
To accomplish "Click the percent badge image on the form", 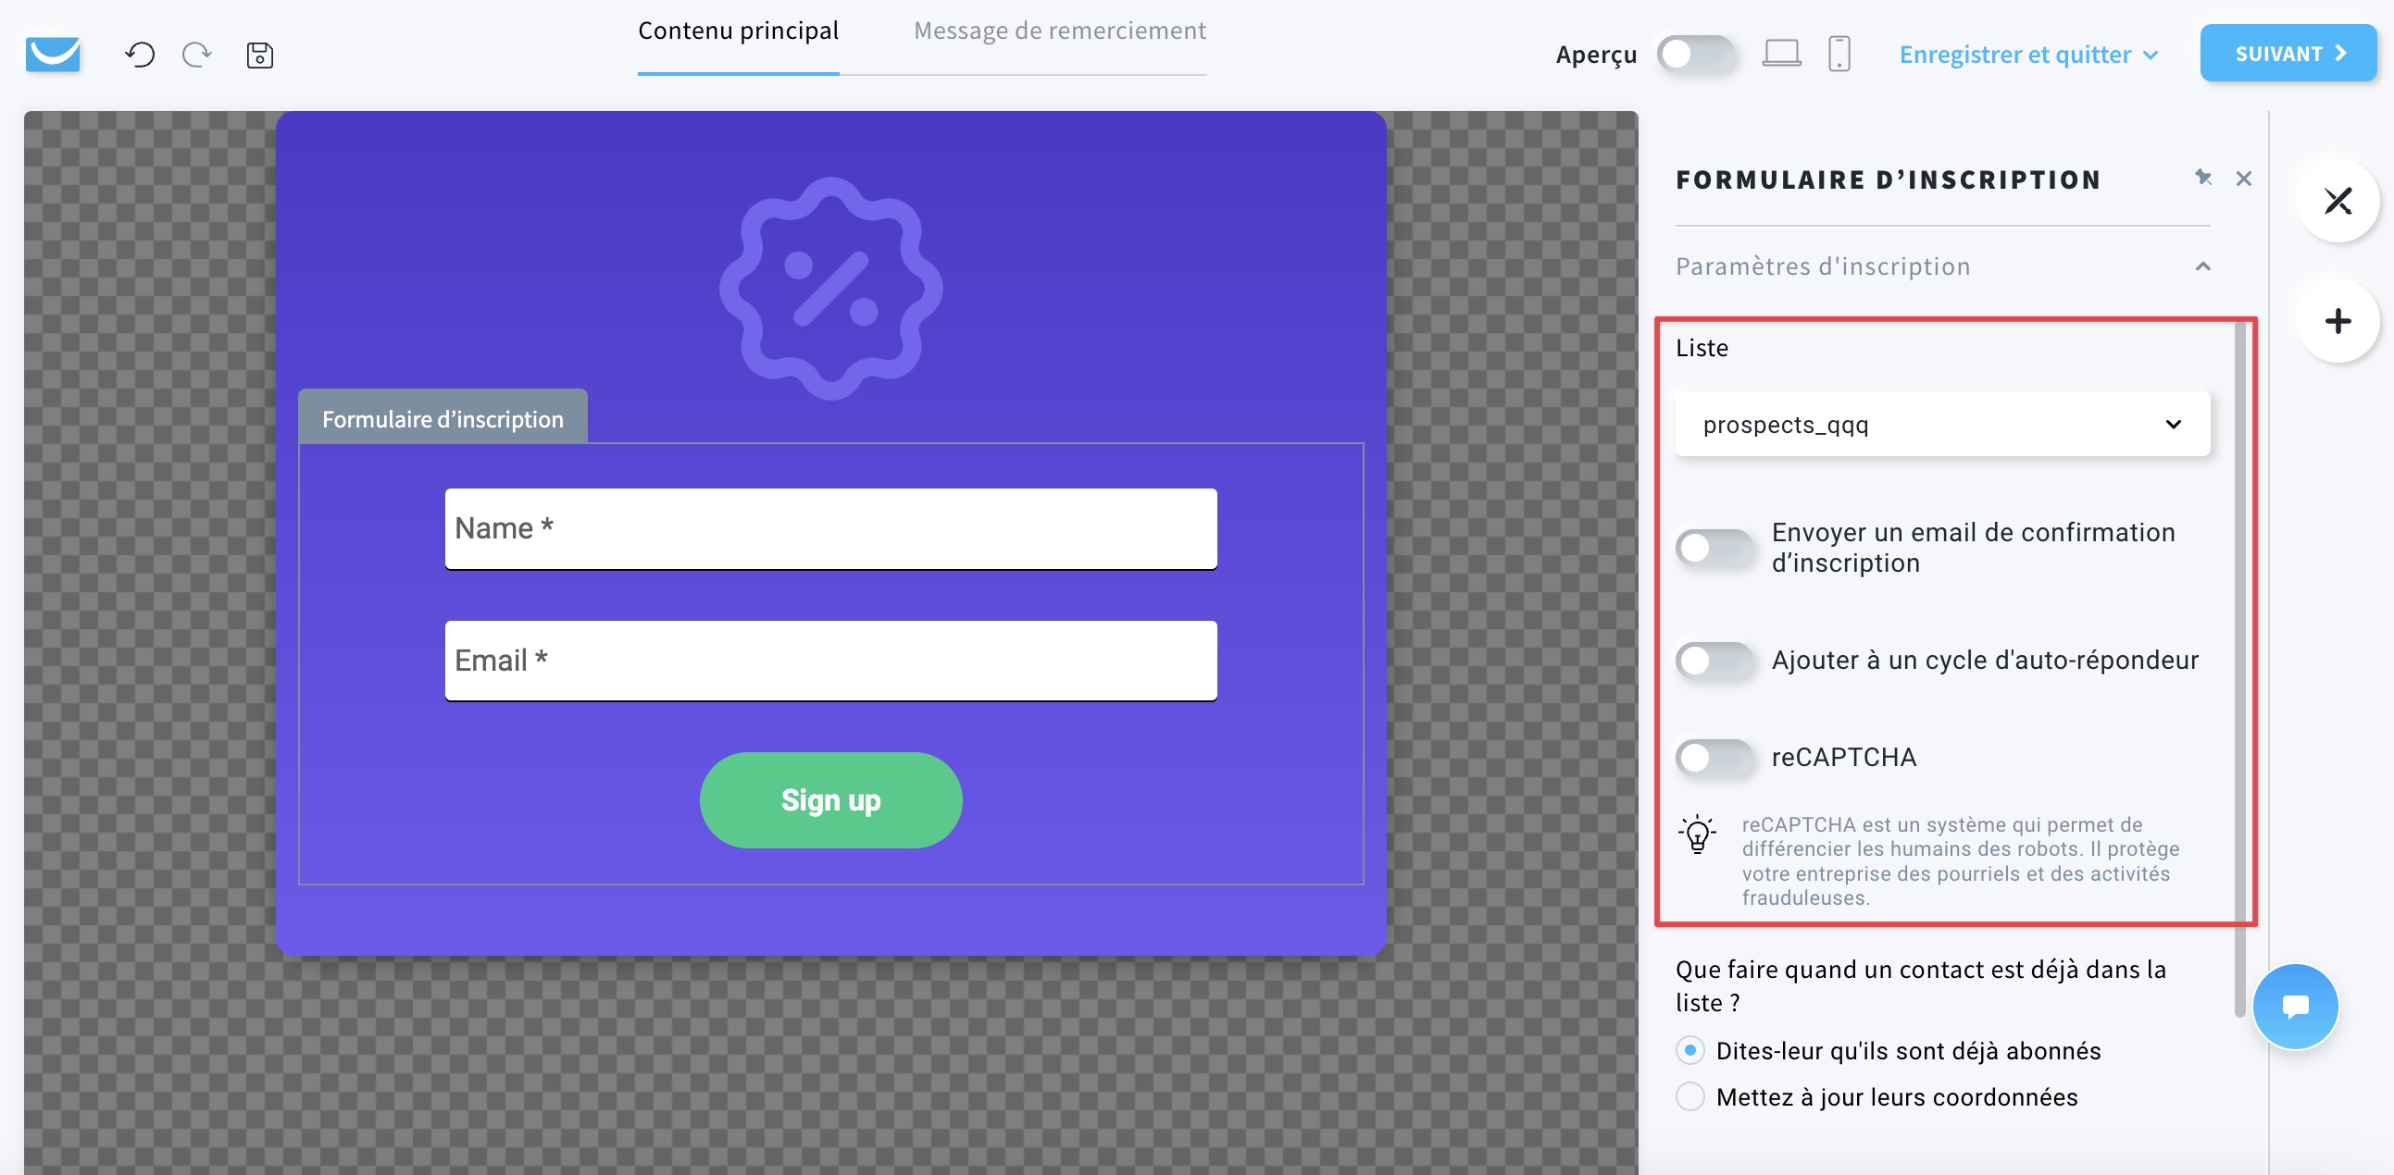I will click(830, 289).
